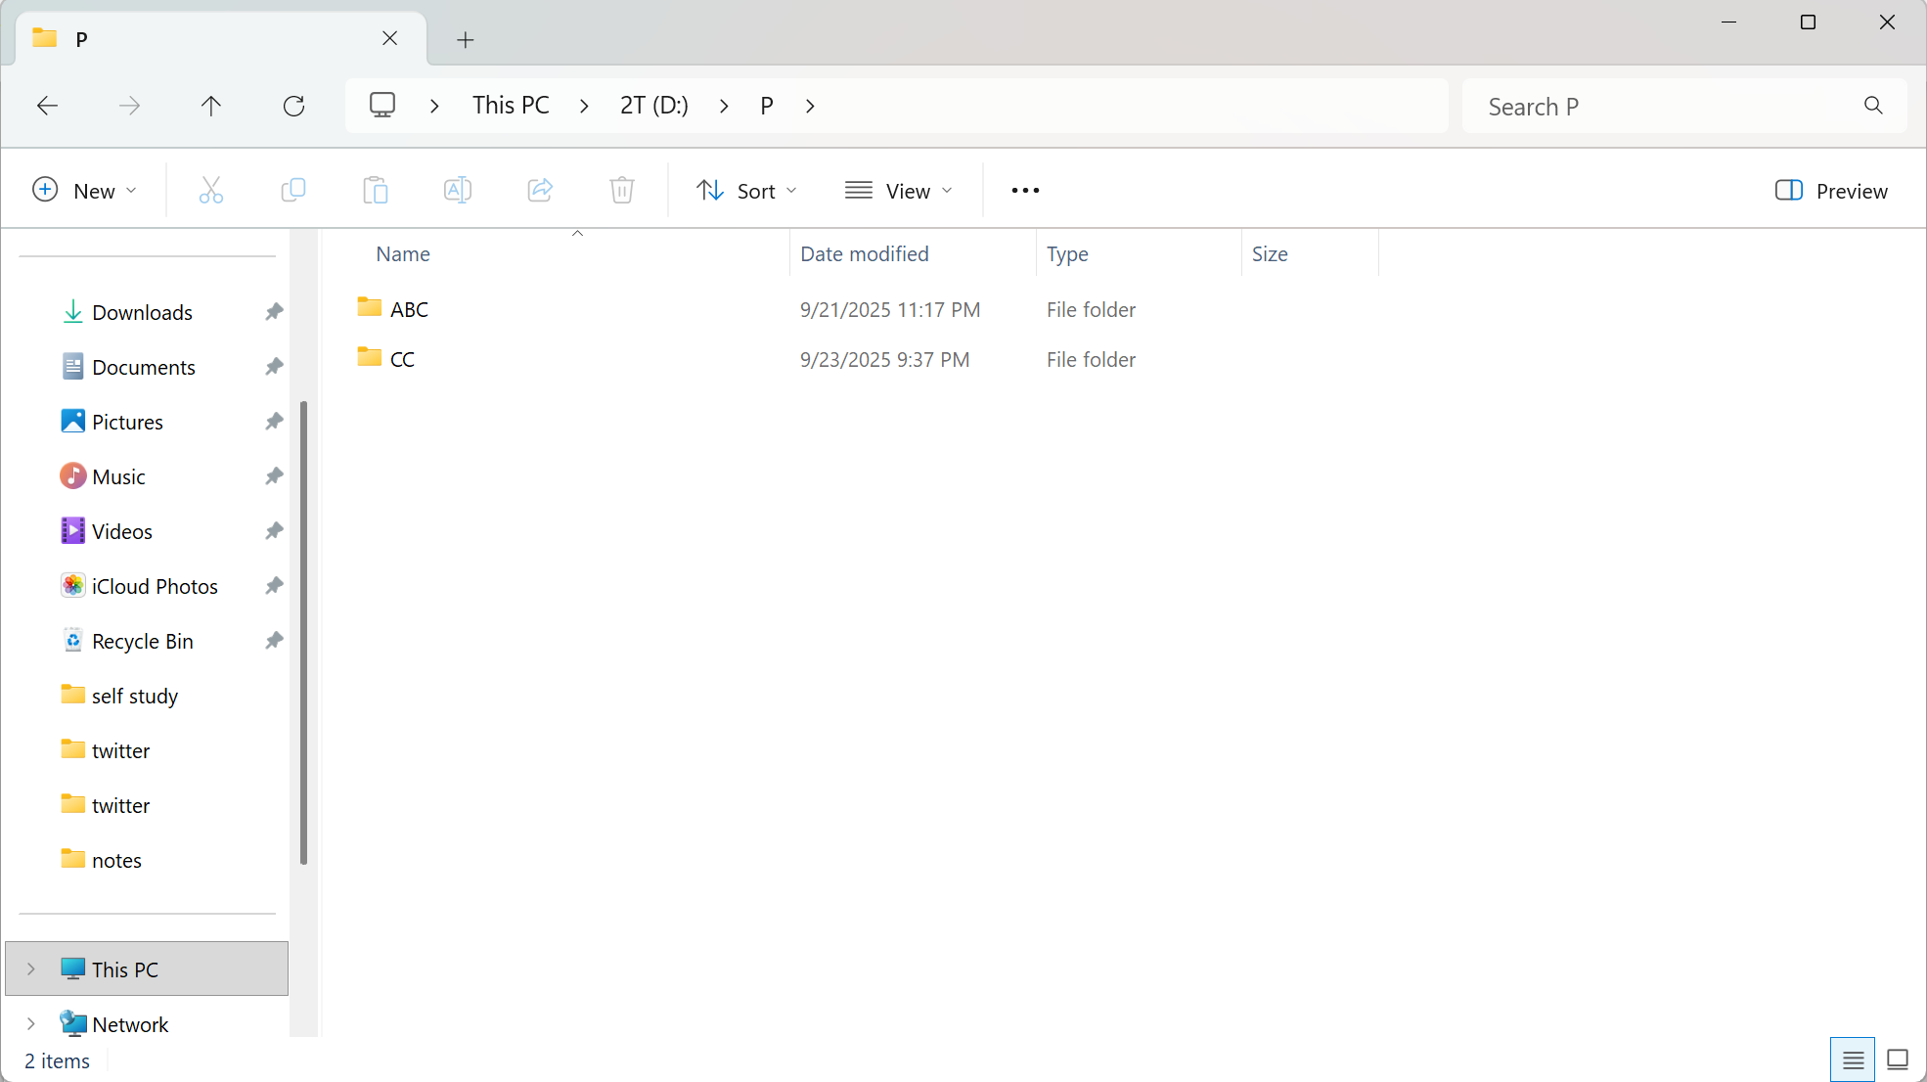This screenshot has width=1927, height=1082.
Task: Click the Rename icon in toolbar
Action: [x=457, y=190]
